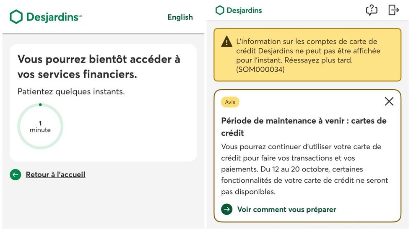Screen dimensions: 411x231
Task: Follow the Retour à l'accueil link
Action: (55, 174)
